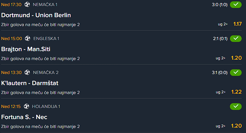Click the HOLANDIJA 1 league label
Image resolution: width=246 pixels, height=133 pixels.
tap(46, 107)
